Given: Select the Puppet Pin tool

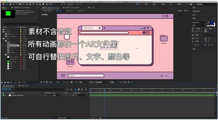Looking at the screenshot, I should (x=51, y=4).
